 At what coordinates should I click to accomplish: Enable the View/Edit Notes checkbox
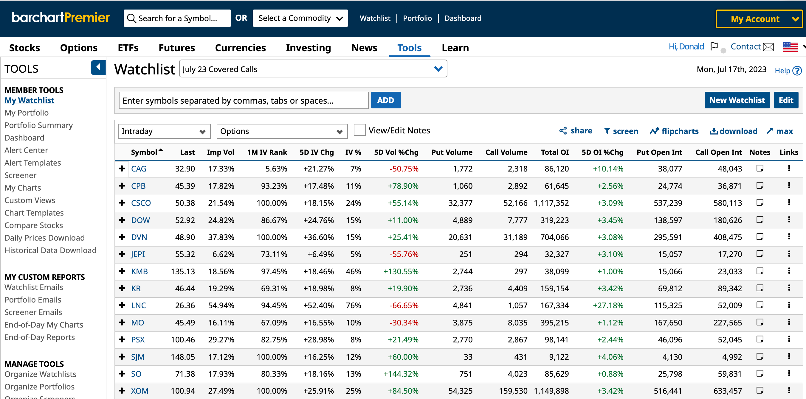pos(359,130)
